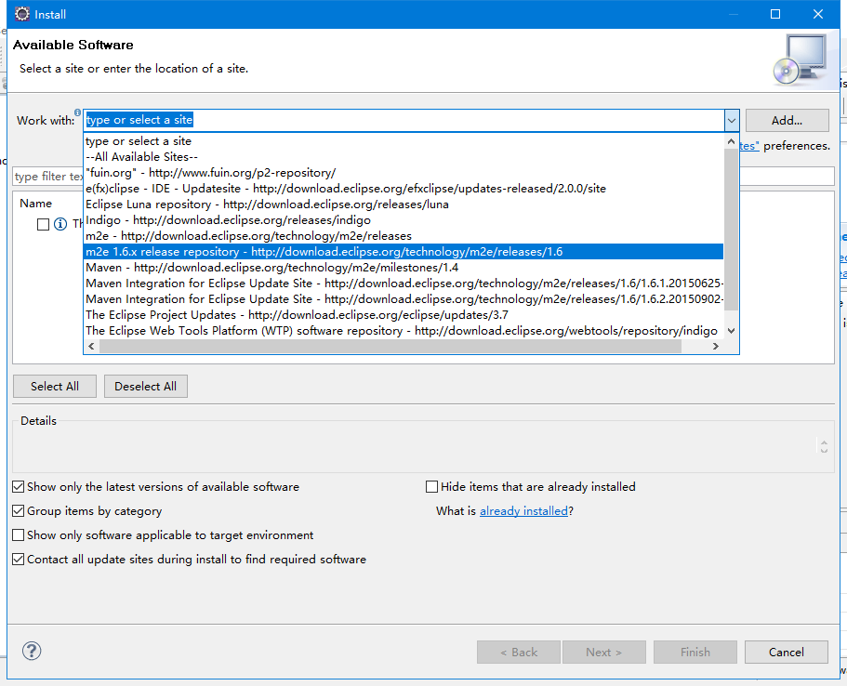Pick Eclipse Luna repository from the list
Image resolution: width=847 pixels, height=686 pixels.
(404, 204)
